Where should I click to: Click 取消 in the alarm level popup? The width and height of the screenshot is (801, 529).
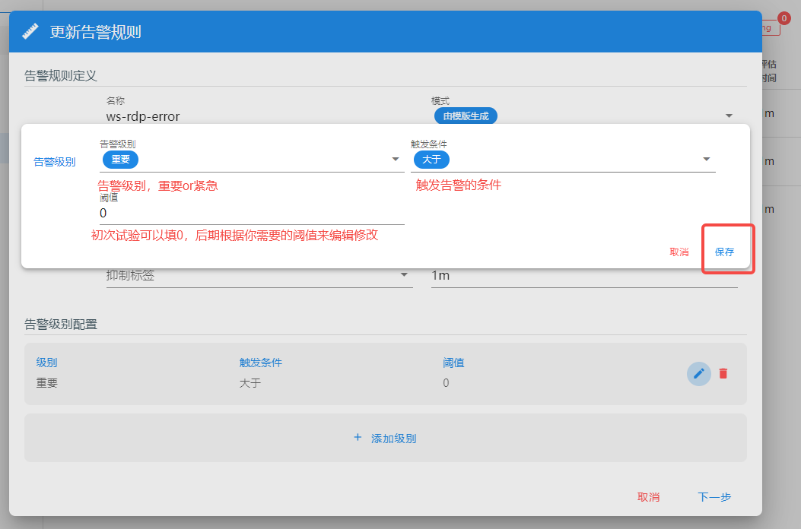pos(679,252)
